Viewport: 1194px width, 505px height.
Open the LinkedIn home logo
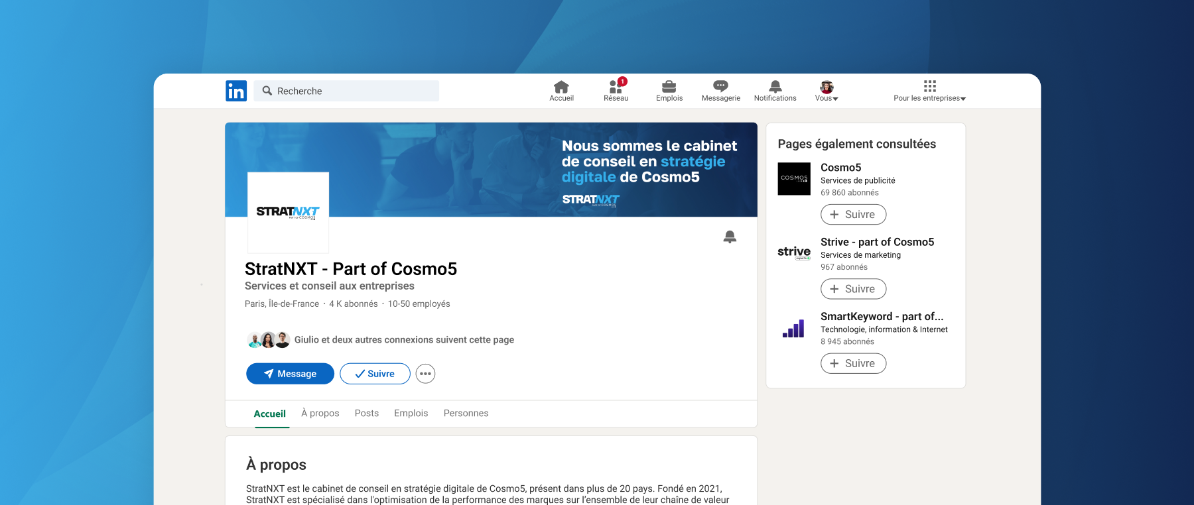point(236,91)
